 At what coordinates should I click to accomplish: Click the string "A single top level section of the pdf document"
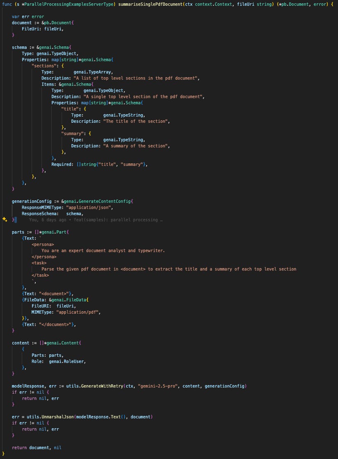pos(143,96)
